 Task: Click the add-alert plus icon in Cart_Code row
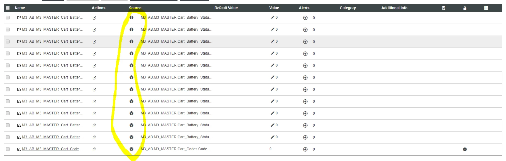point(305,149)
